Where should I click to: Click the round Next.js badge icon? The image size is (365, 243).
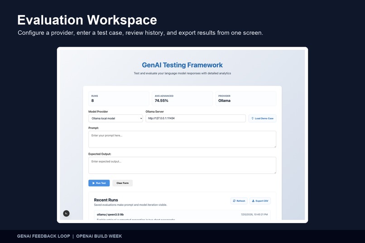66,214
